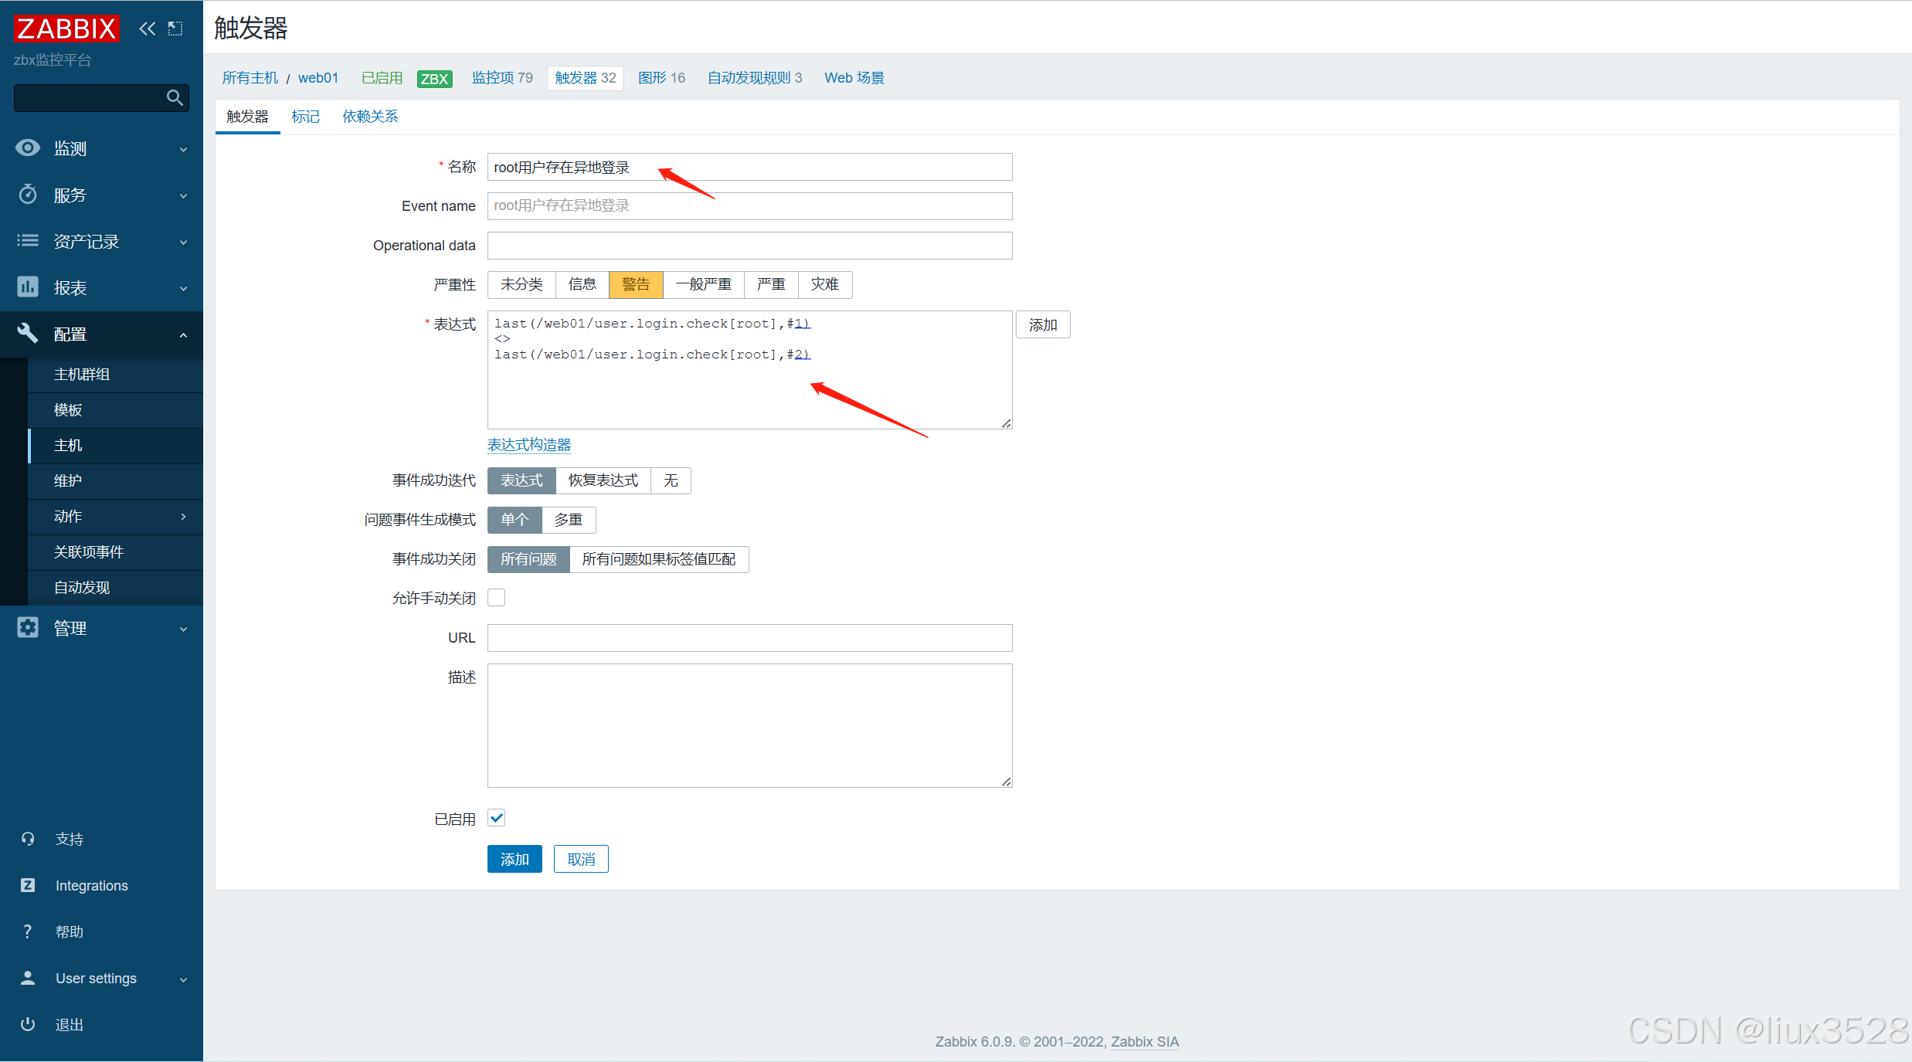Click into the 表达式 textarea
The image size is (1912, 1062).
[750, 370]
